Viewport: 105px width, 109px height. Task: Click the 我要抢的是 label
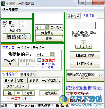20,54
